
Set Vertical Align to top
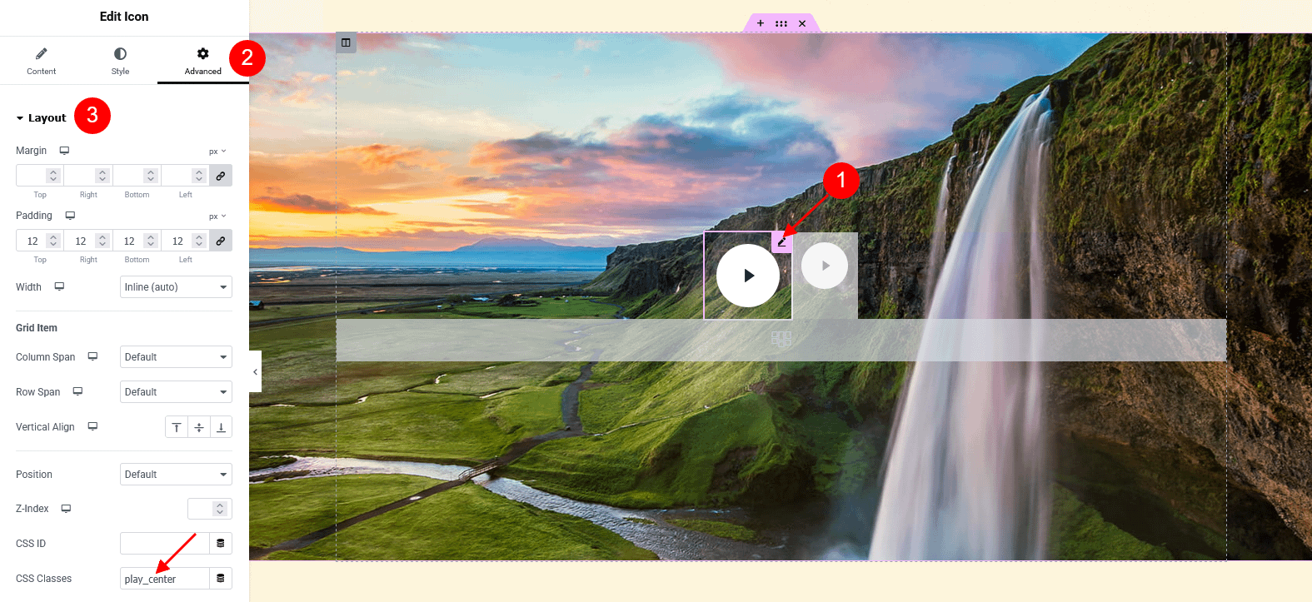pyautogui.click(x=176, y=427)
